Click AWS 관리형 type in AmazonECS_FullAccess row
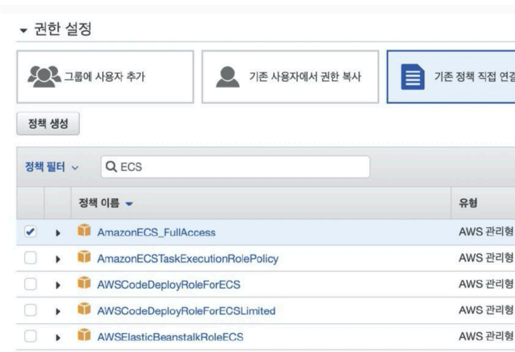The width and height of the screenshot is (515, 352). point(486,232)
